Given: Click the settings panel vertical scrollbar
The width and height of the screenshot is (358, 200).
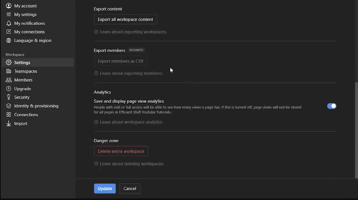Looking at the screenshot, I should (x=356, y=130).
